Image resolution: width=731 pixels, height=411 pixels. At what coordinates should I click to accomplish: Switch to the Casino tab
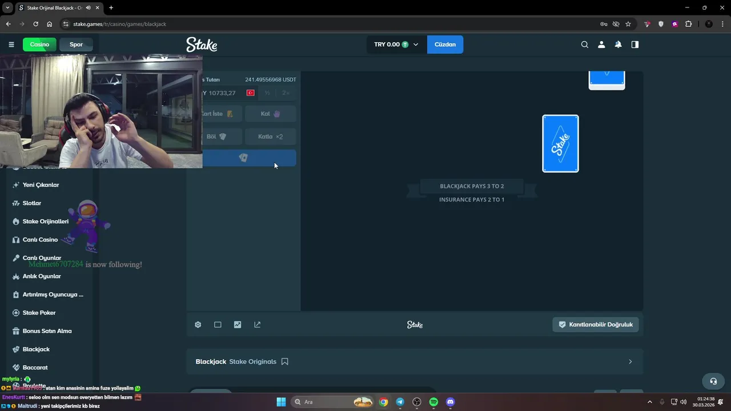pyautogui.click(x=39, y=45)
